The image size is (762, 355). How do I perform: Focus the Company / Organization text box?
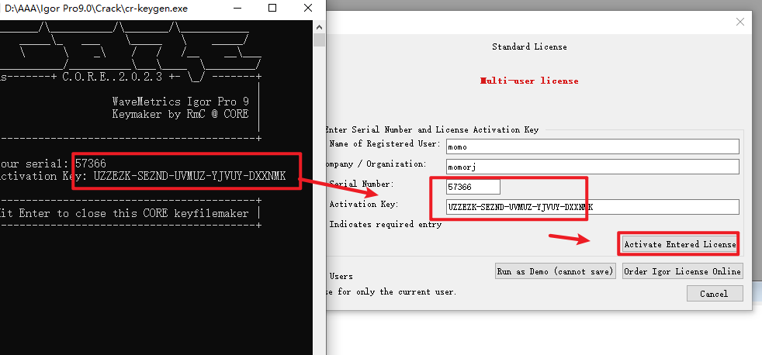pos(592,166)
